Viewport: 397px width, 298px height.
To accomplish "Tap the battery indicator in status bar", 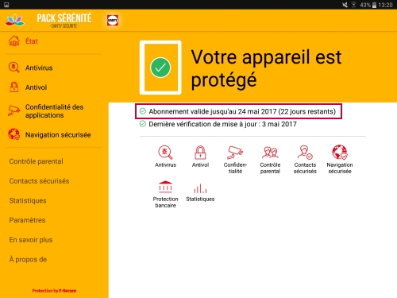I will pos(374,5).
